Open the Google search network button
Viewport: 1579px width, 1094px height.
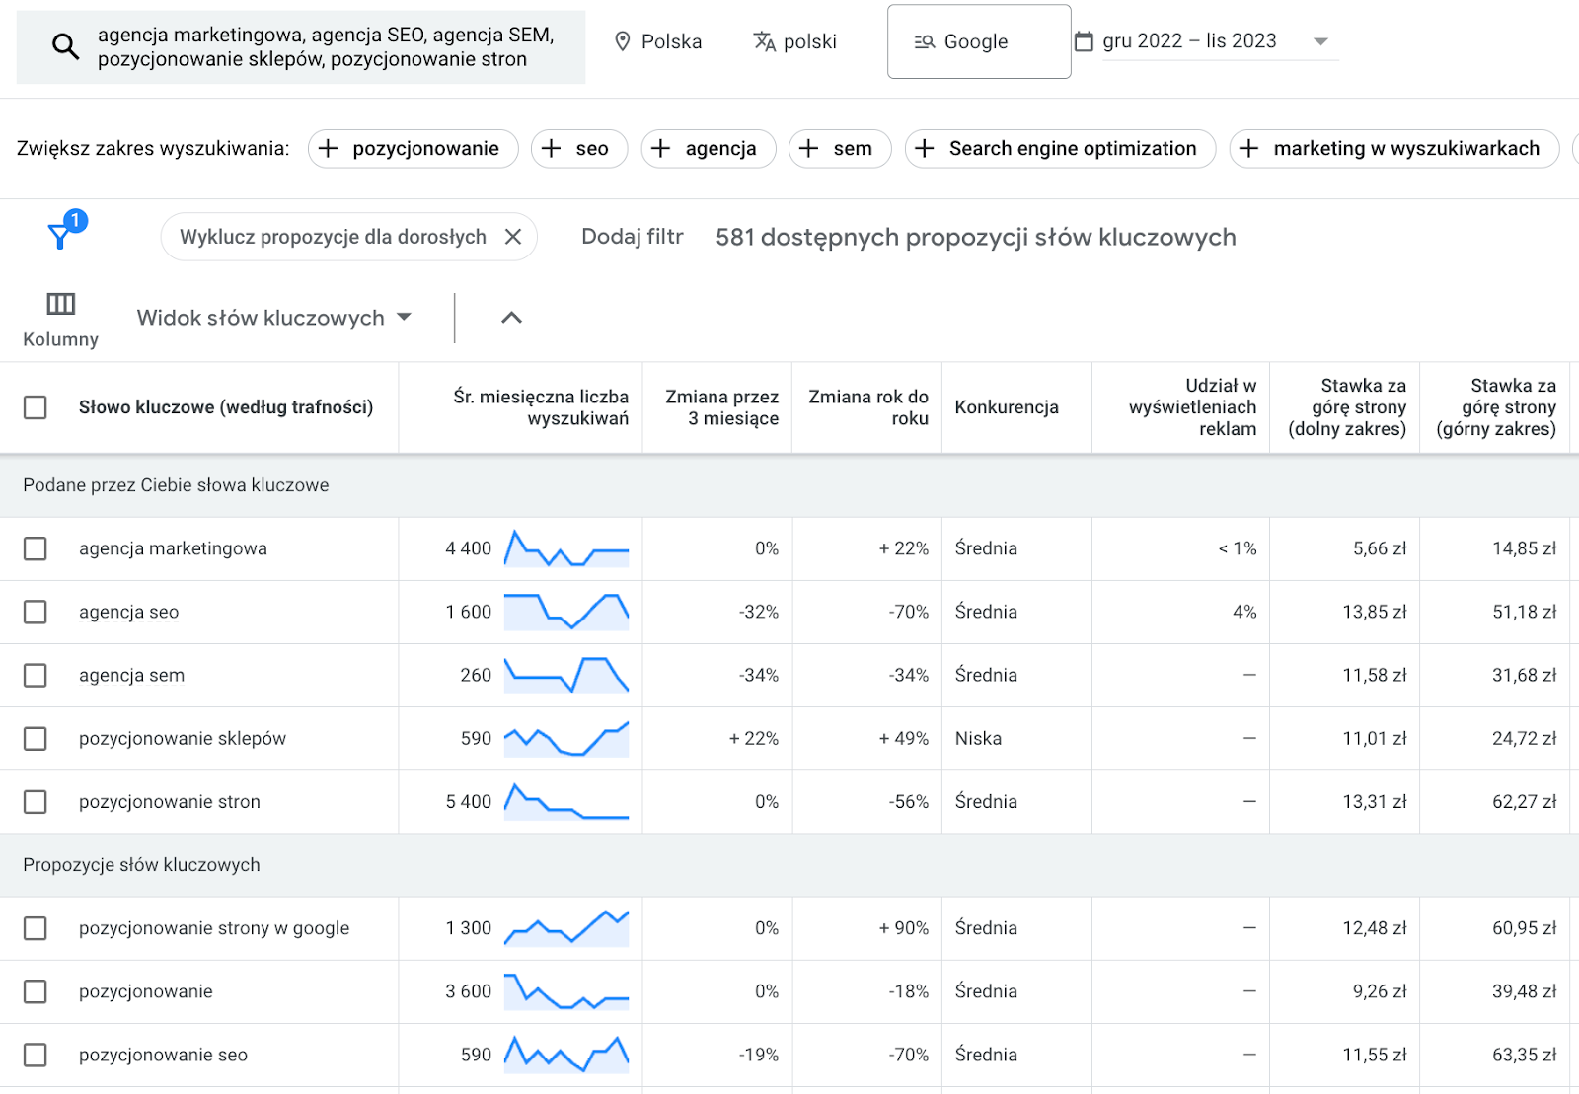pyautogui.click(x=979, y=41)
